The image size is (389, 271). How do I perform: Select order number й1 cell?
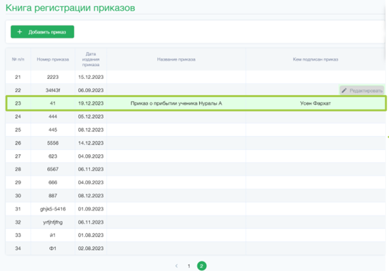coord(52,235)
